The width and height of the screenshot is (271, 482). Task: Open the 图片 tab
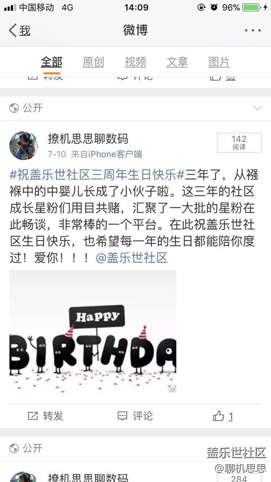coord(219,62)
